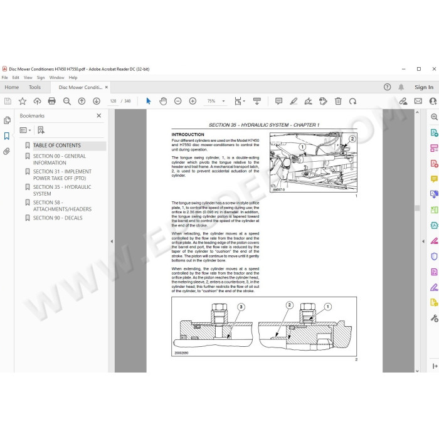Viewport: 439px width, 439px height.
Task: Select the highlight text pen tool
Action: pyautogui.click(x=294, y=101)
